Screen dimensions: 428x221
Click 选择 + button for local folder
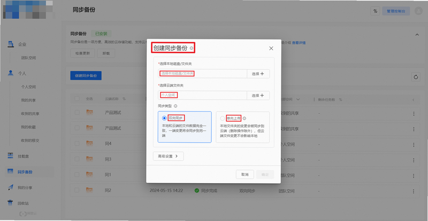[x=258, y=74]
